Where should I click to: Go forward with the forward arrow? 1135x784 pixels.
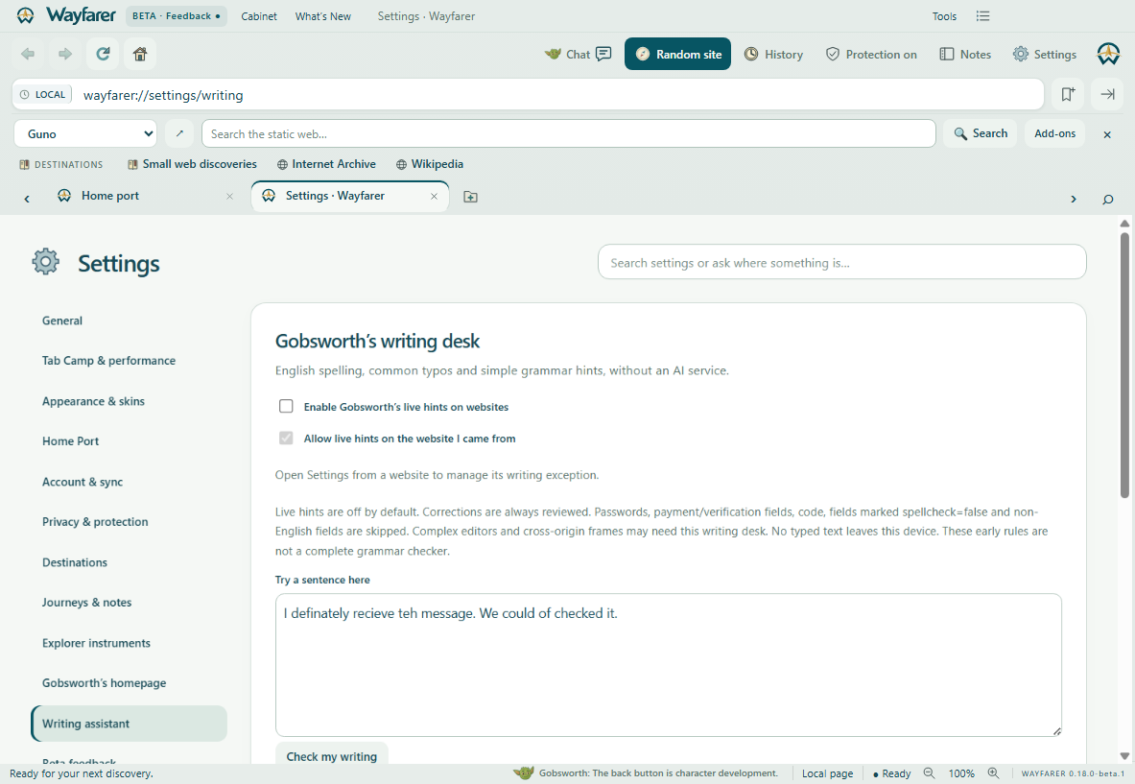tap(65, 54)
